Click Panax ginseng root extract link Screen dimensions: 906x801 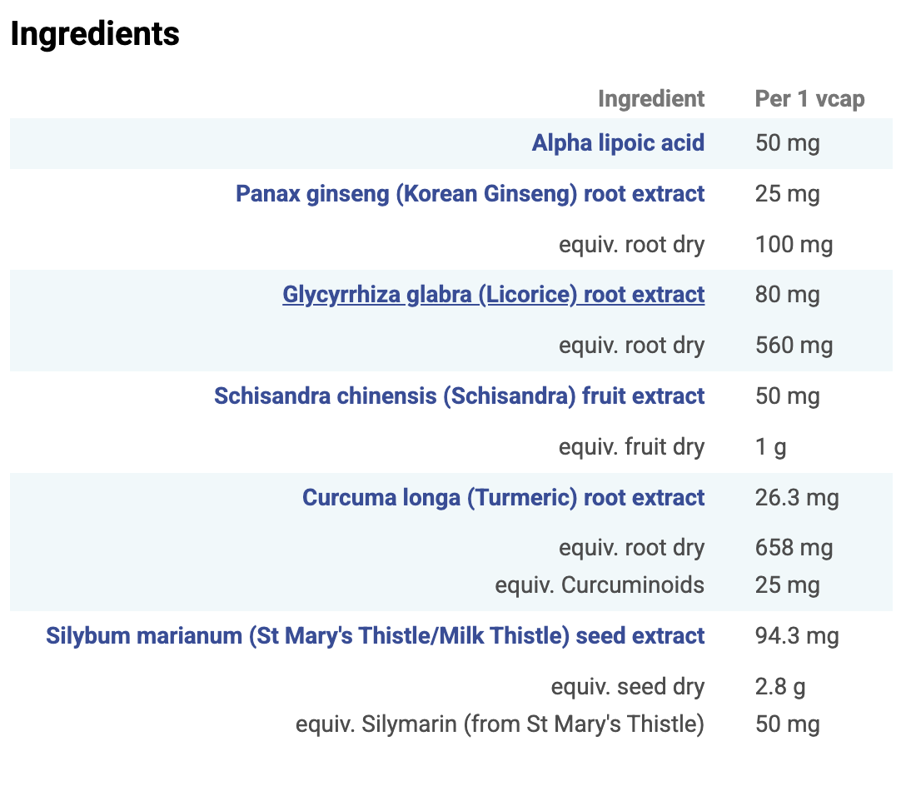(x=470, y=194)
